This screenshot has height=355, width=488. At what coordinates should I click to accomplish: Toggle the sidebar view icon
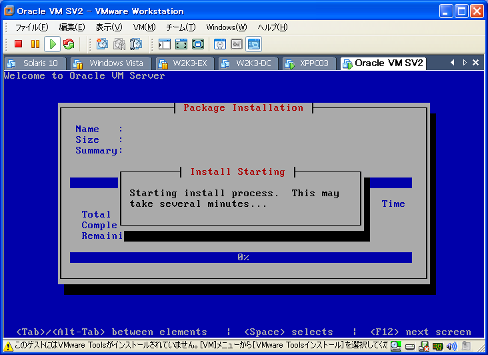(x=164, y=44)
